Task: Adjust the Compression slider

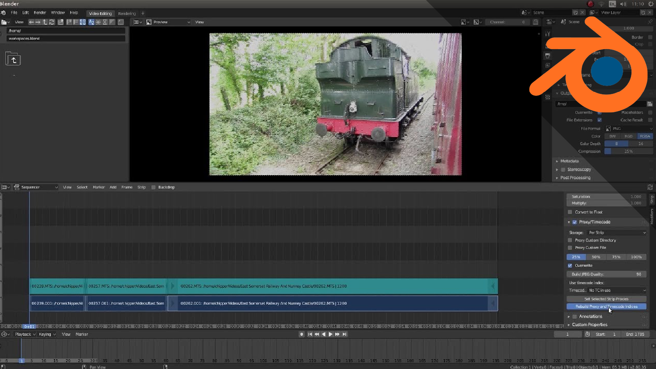Action: 629,152
